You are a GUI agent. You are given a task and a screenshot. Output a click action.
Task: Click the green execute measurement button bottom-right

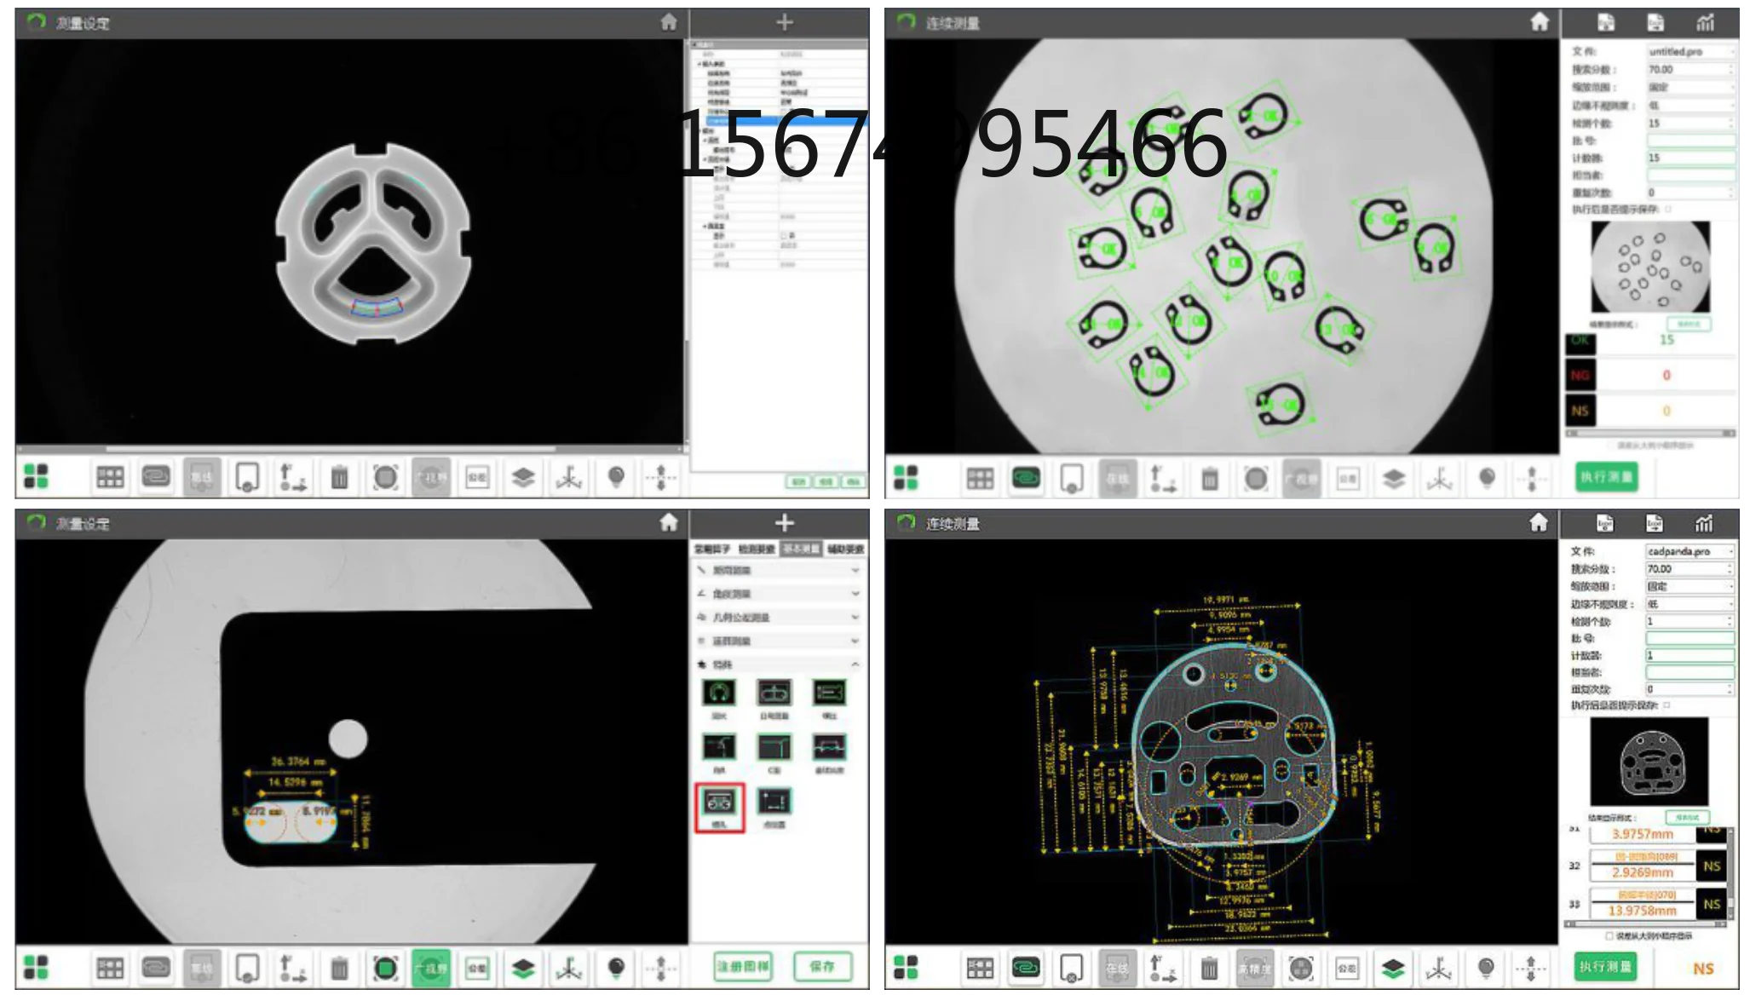(1606, 966)
